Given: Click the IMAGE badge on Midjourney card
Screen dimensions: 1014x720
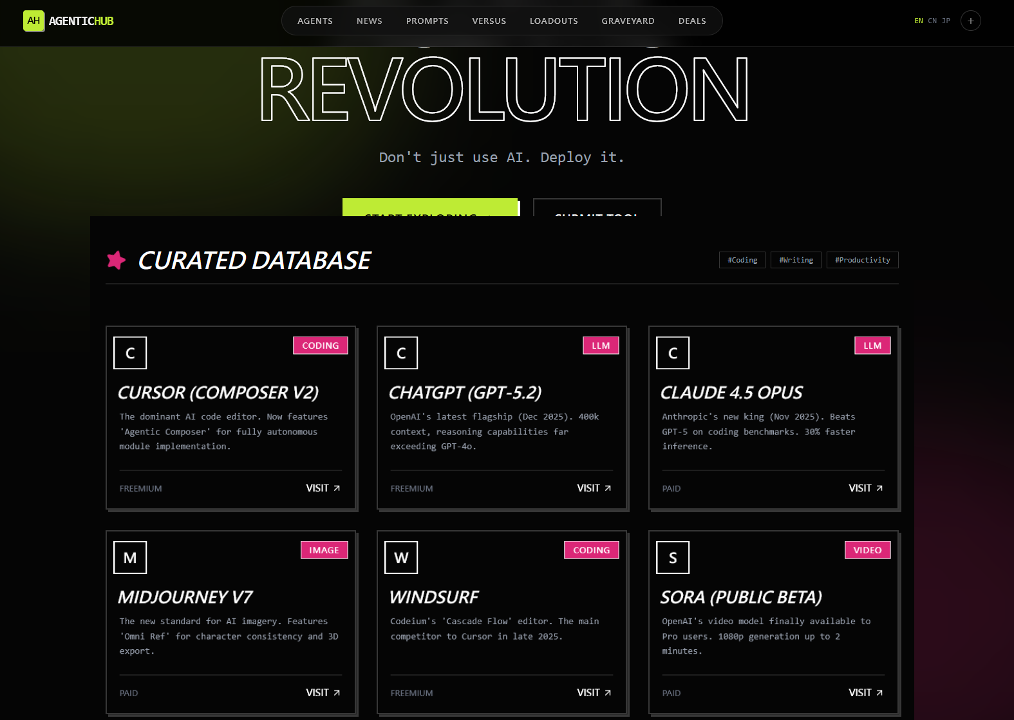Looking at the screenshot, I should click(x=324, y=550).
